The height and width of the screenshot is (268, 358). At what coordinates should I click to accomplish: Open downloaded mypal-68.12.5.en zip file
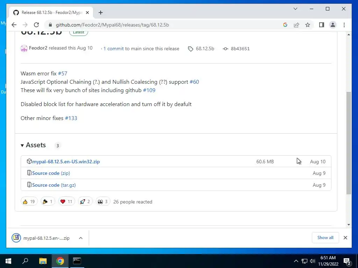pos(41,238)
